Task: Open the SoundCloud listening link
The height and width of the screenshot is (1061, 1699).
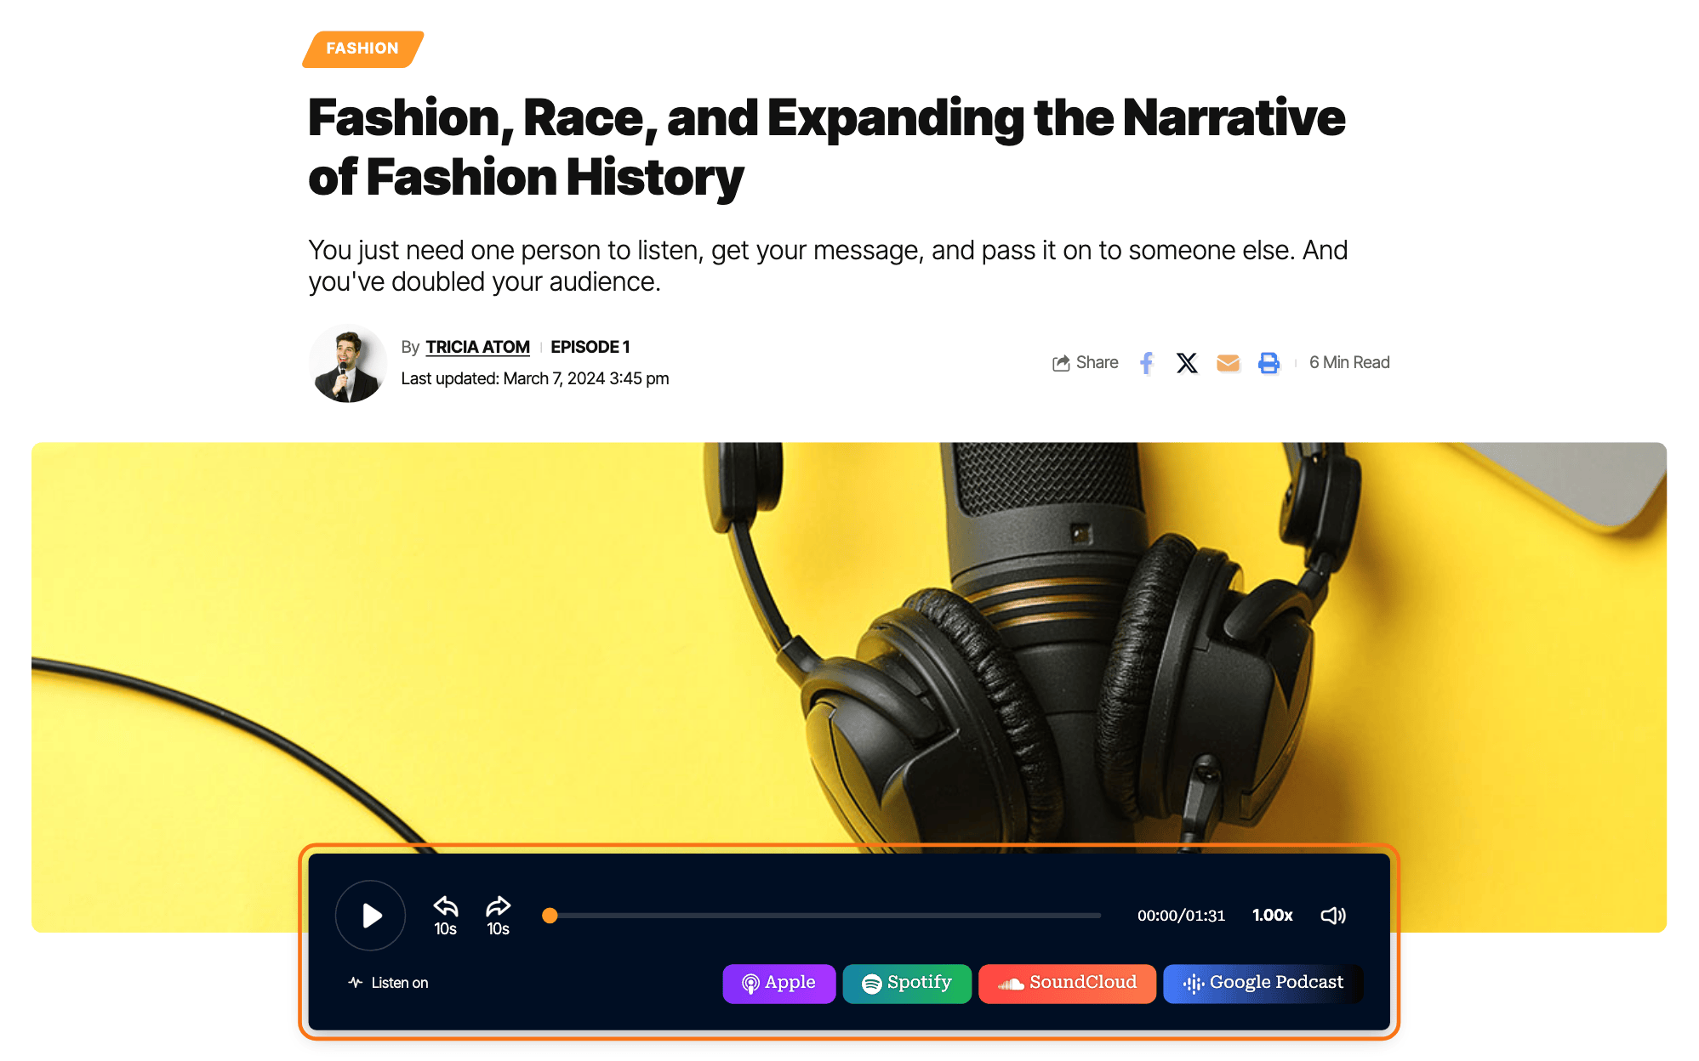Action: tap(1067, 983)
